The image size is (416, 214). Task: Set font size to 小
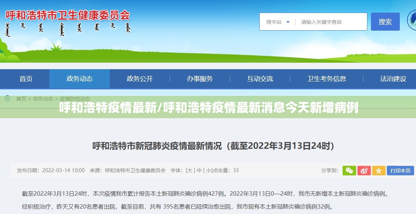coord(209,170)
